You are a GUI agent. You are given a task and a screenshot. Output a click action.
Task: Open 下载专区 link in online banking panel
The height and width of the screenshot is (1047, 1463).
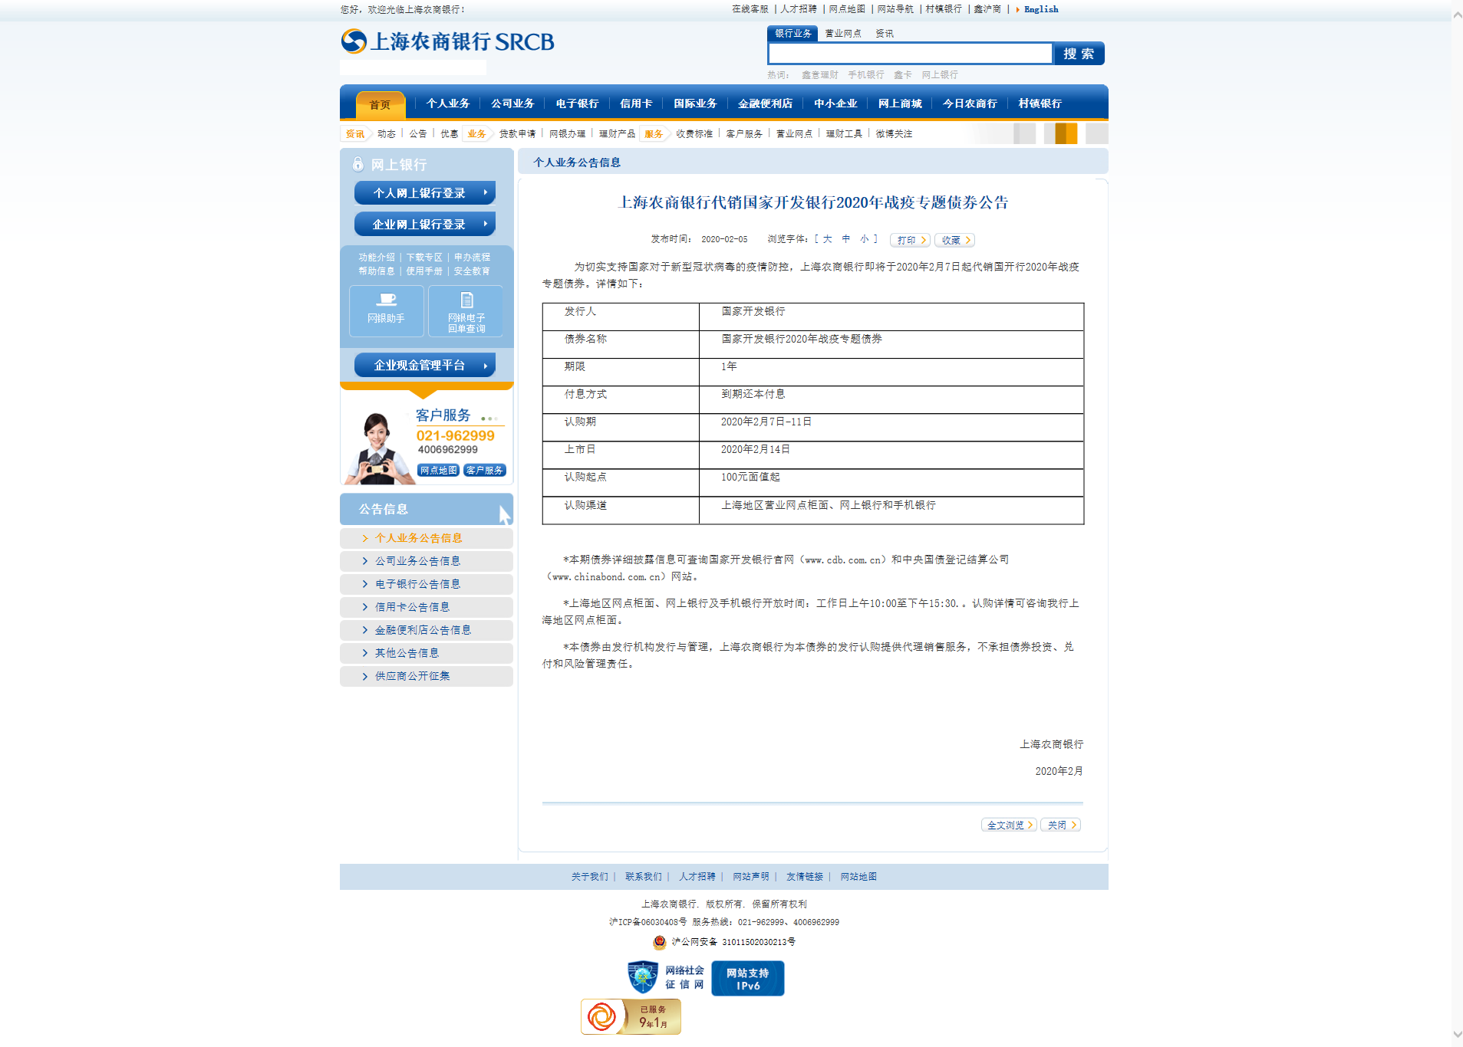coord(424,258)
